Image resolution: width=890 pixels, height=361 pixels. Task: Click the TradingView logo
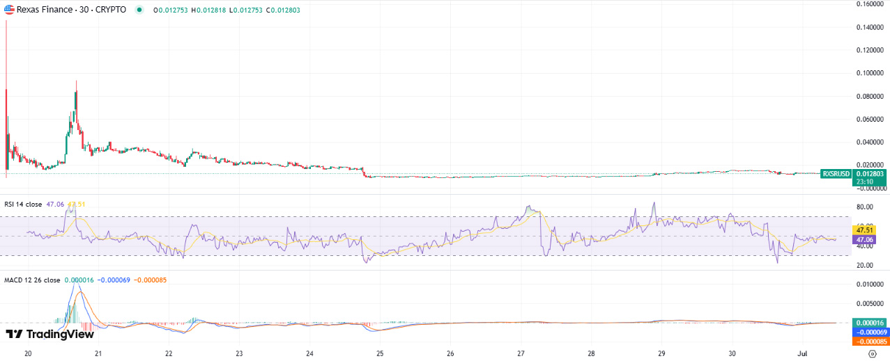click(49, 335)
